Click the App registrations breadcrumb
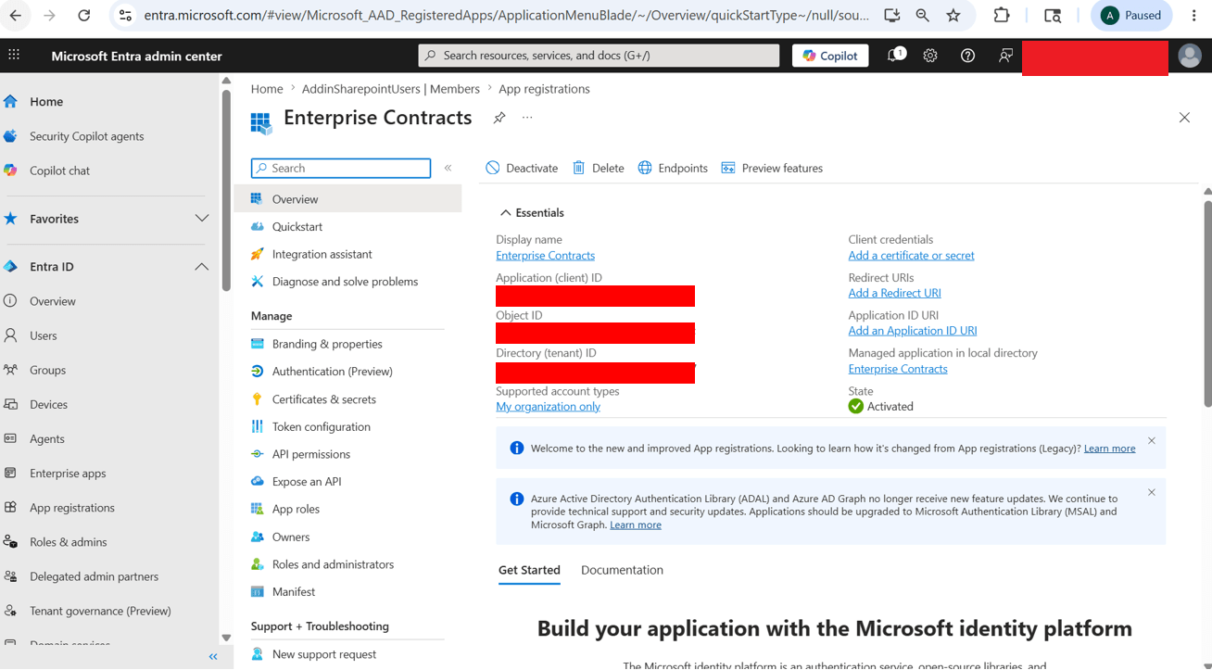Screen dimensions: 1212x670 click(x=544, y=89)
